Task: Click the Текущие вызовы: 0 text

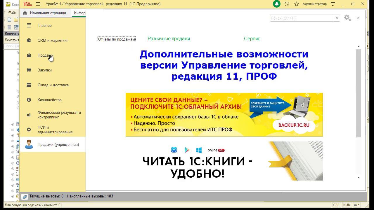Action: (x=46, y=196)
